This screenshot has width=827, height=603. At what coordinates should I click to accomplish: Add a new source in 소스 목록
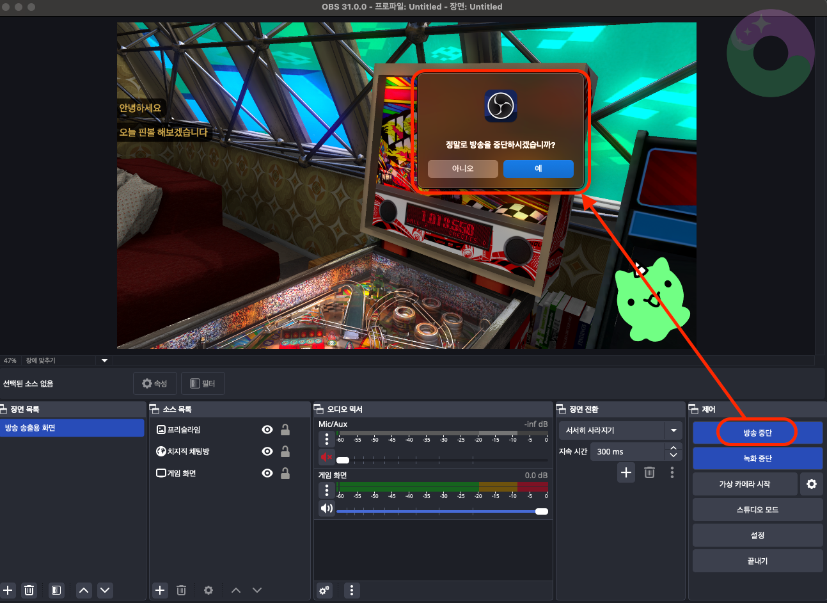coord(160,590)
